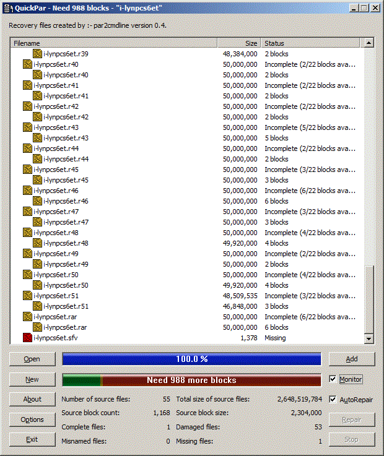The image size is (384, 456).
Task: Click the Add button
Action: click(352, 359)
